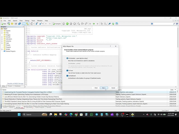
Task: Expand the Logs folder in Navigator
Action: 2,43
